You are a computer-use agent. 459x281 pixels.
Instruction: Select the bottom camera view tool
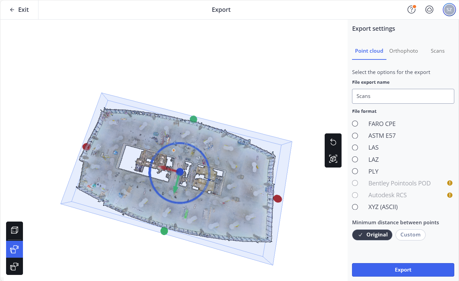[x=15, y=266]
